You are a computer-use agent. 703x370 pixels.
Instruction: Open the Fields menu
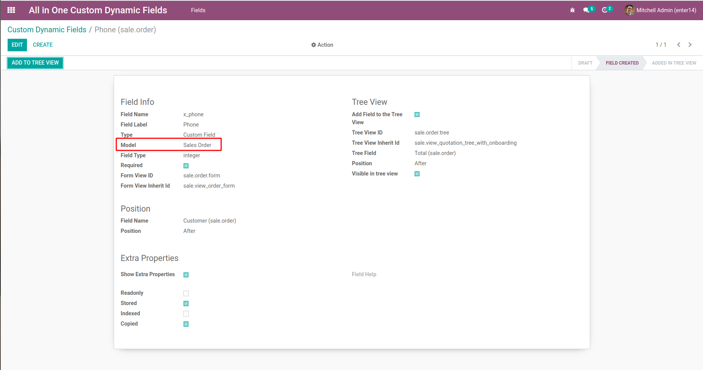pyautogui.click(x=198, y=10)
